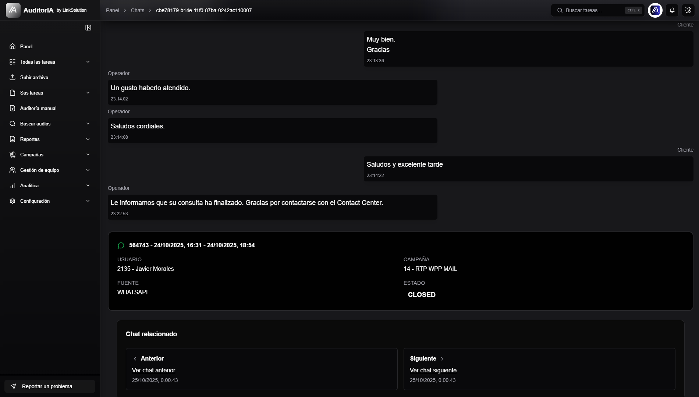
Task: Open the Panel menu item
Action: click(50, 46)
